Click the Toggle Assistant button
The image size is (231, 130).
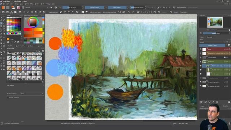coord(53,12)
